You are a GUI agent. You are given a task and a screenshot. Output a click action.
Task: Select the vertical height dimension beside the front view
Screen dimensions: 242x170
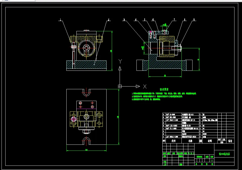click(111, 51)
